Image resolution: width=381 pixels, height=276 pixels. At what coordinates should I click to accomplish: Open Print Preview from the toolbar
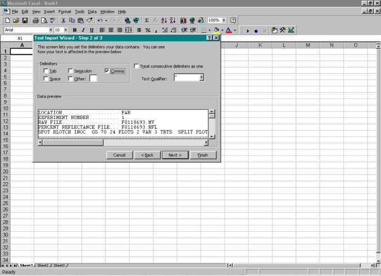tap(44, 20)
